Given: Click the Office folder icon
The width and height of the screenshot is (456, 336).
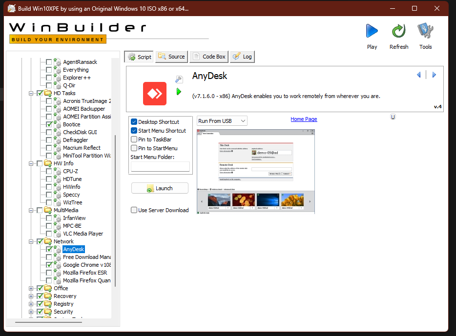Looking at the screenshot, I should pos(48,288).
